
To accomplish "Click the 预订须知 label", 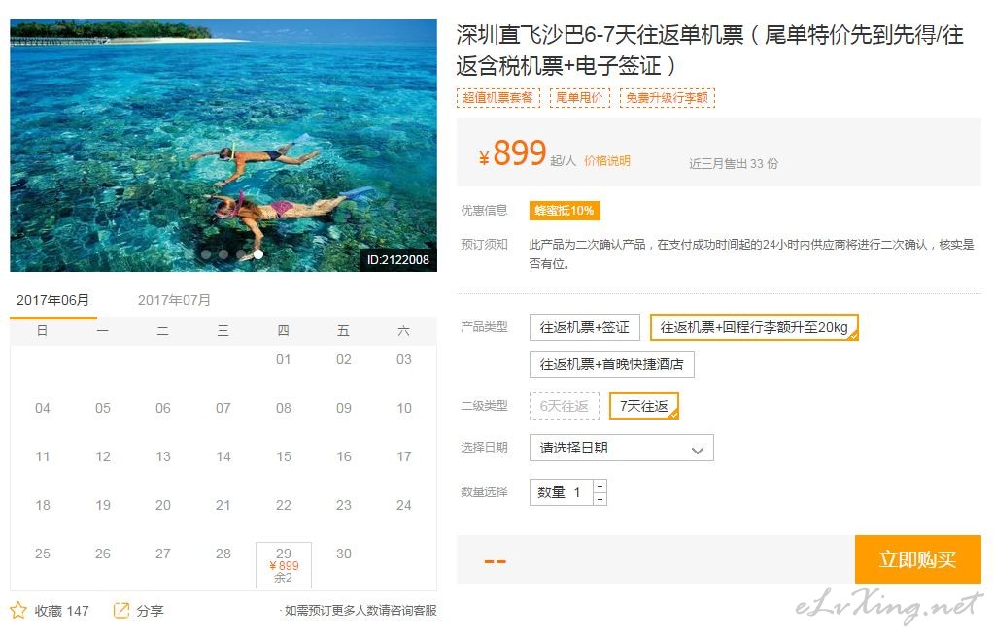I will coord(484,245).
